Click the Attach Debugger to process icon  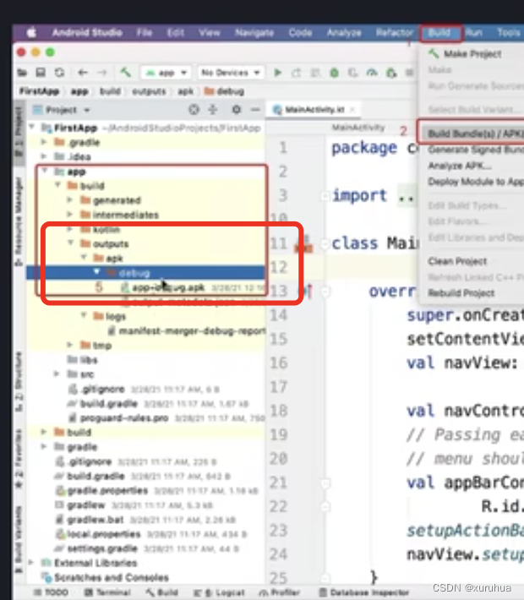point(390,73)
